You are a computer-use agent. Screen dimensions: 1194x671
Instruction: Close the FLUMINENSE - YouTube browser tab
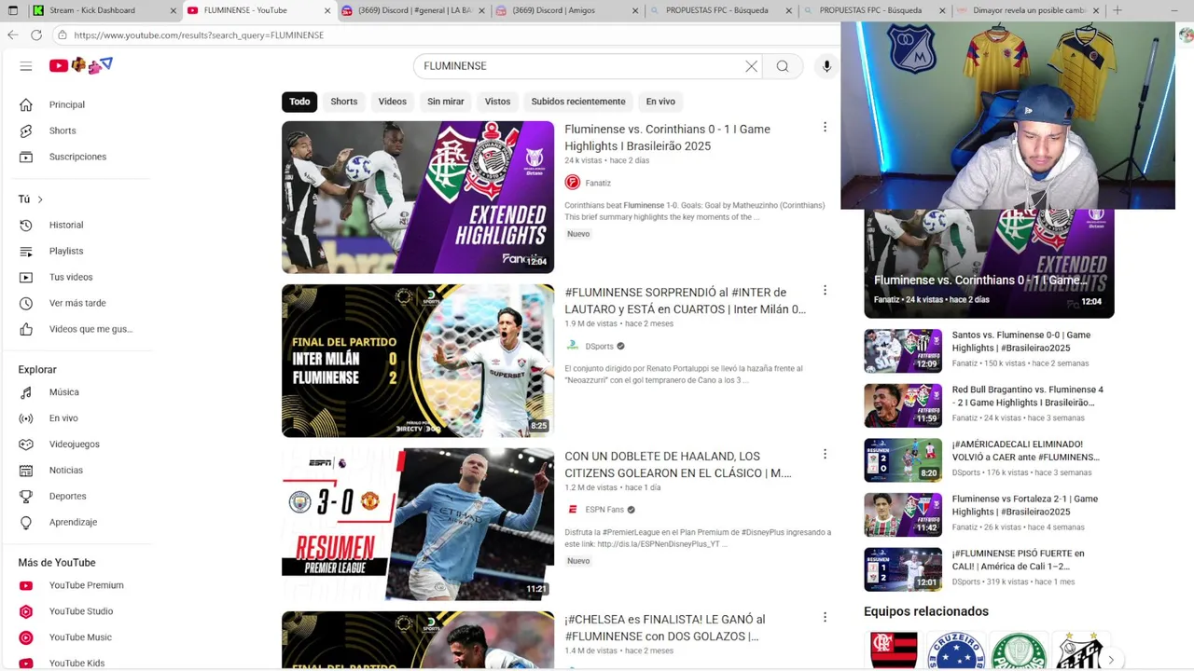point(327,10)
